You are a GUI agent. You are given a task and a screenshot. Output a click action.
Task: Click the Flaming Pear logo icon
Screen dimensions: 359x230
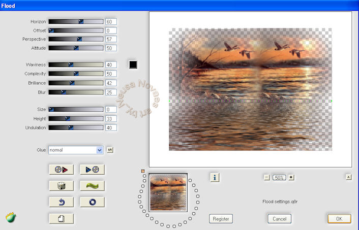tap(11, 217)
